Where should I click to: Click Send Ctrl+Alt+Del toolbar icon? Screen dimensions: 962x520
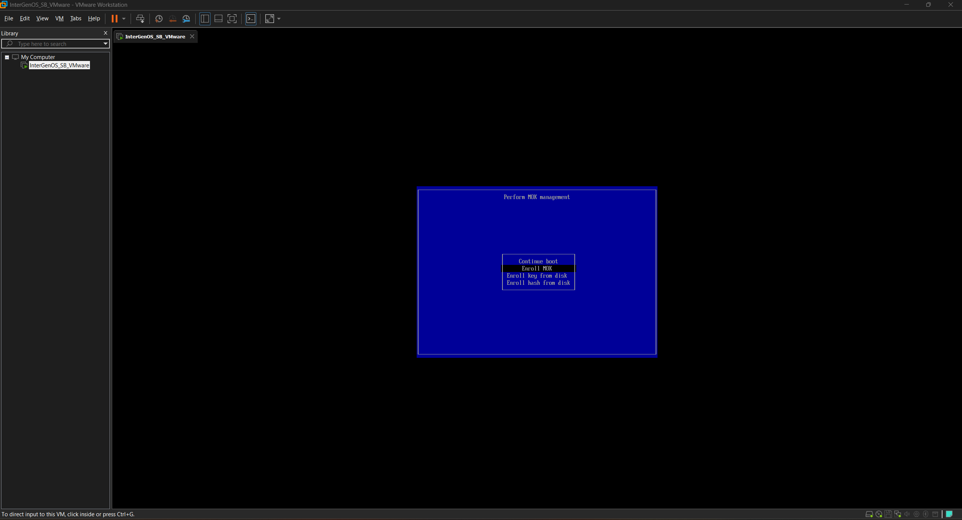140,18
